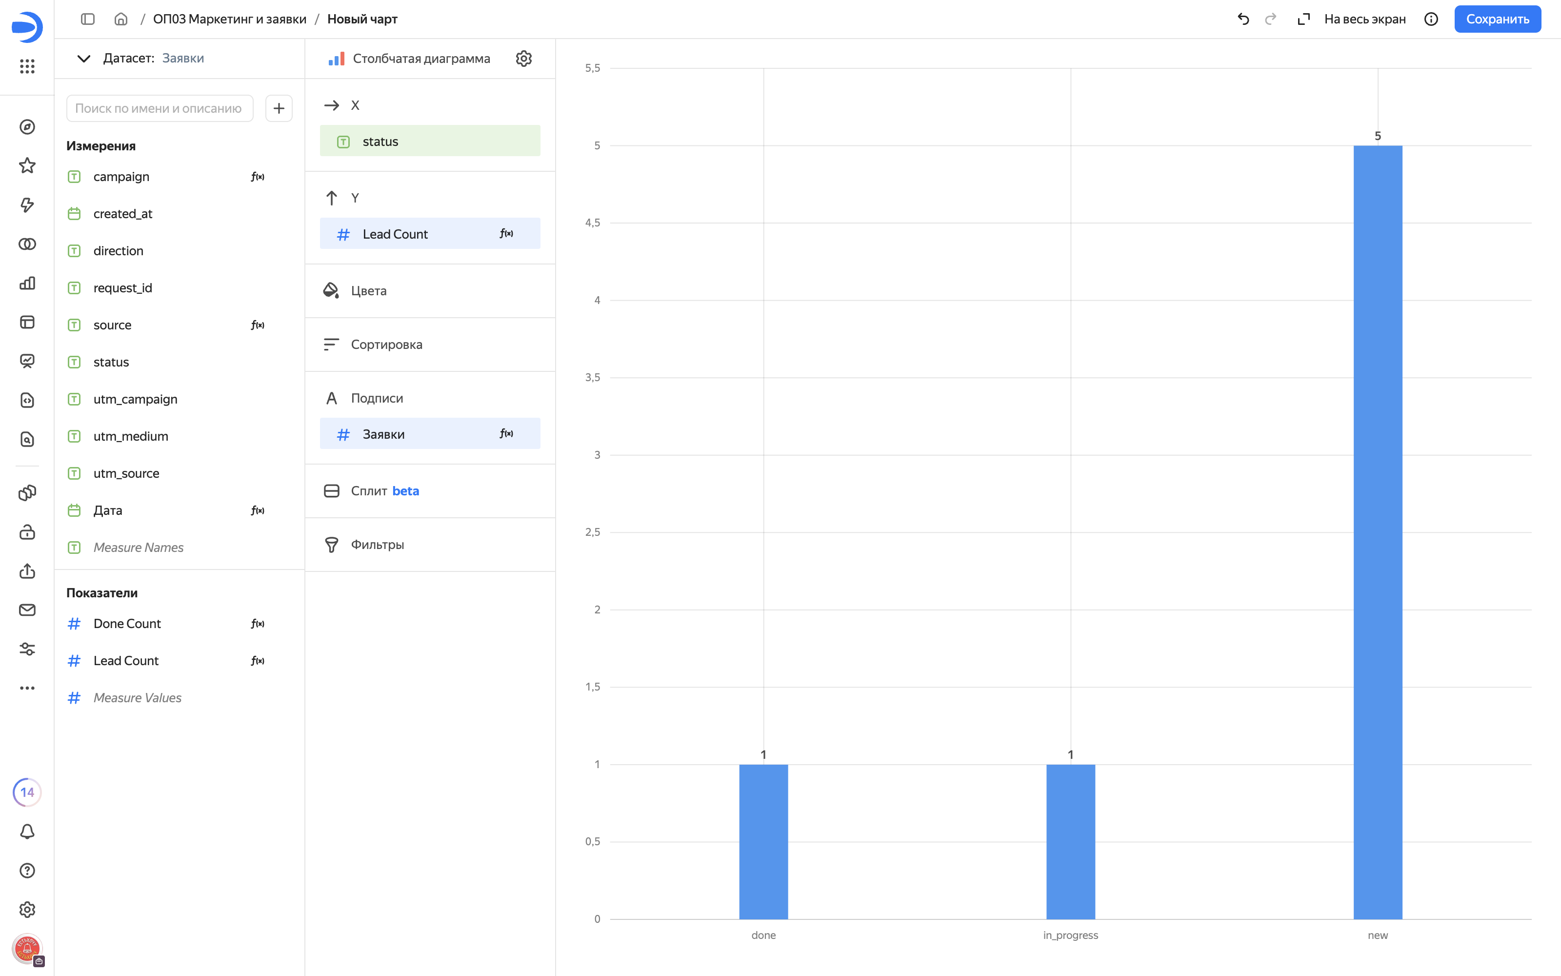Open settings gear at bottom of sidebar
The image size is (1561, 976).
(x=27, y=910)
